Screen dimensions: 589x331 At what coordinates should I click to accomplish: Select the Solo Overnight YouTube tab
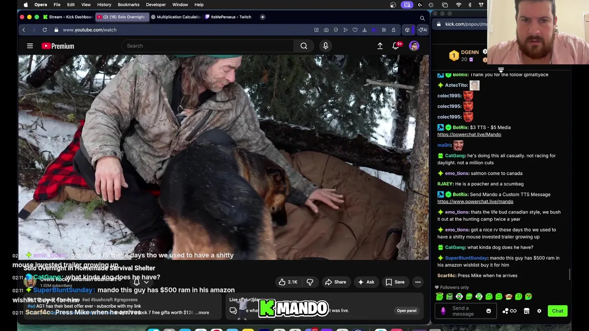click(121, 17)
